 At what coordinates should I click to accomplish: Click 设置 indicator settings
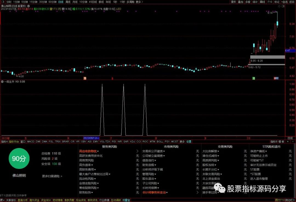189,142
